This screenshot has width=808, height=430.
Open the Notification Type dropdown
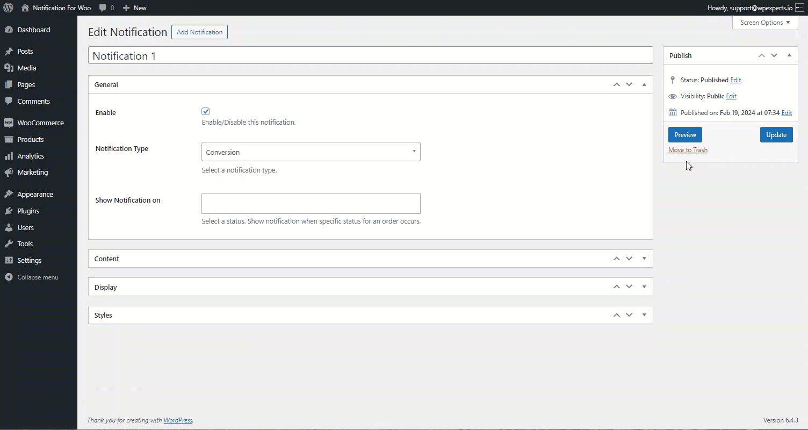coord(311,152)
